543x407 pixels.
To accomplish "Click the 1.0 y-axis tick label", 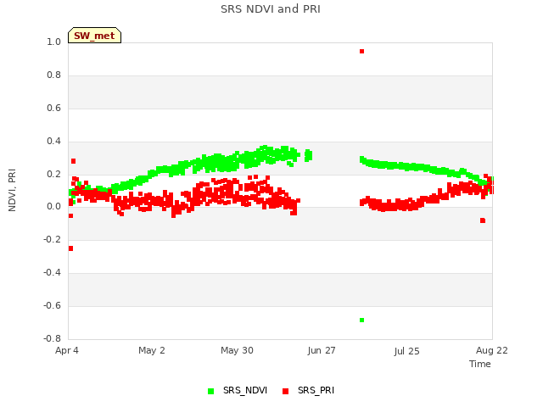I will click(x=53, y=42).
